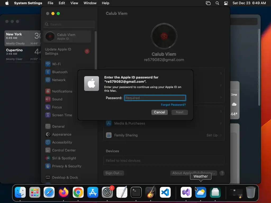This screenshot has height=203, width=271.
Task: Open TextEdit from the dock
Action: click(122, 192)
